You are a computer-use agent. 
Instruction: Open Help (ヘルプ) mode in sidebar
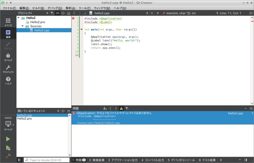pos(8,81)
